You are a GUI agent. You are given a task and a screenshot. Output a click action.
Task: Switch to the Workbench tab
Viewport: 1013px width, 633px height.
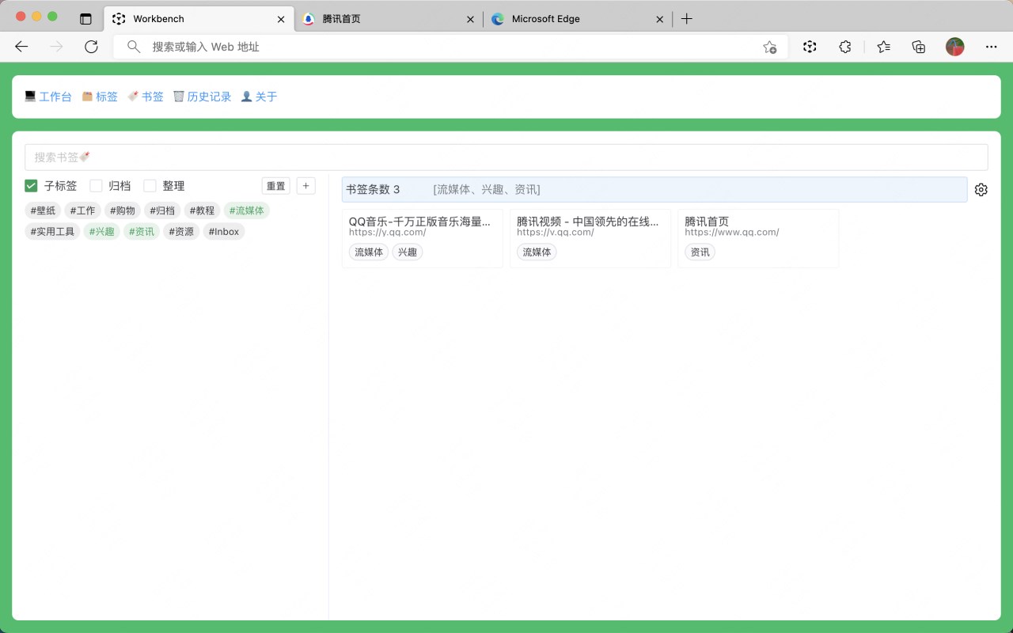(x=199, y=19)
